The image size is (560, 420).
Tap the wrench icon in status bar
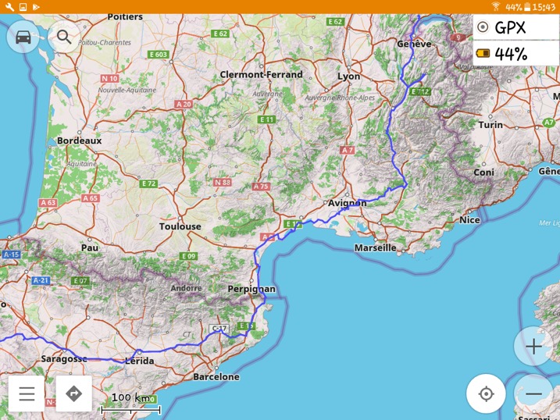[9, 7]
